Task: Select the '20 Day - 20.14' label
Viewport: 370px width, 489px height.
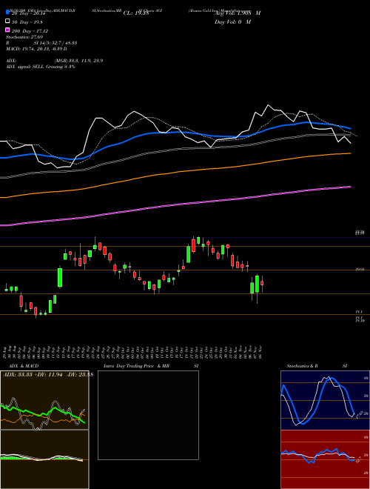Action: [29, 13]
